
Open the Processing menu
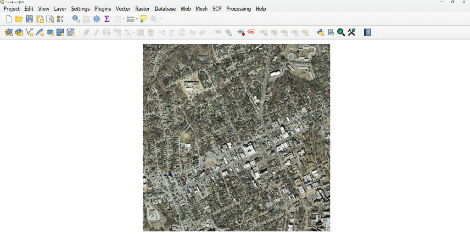[x=238, y=9]
